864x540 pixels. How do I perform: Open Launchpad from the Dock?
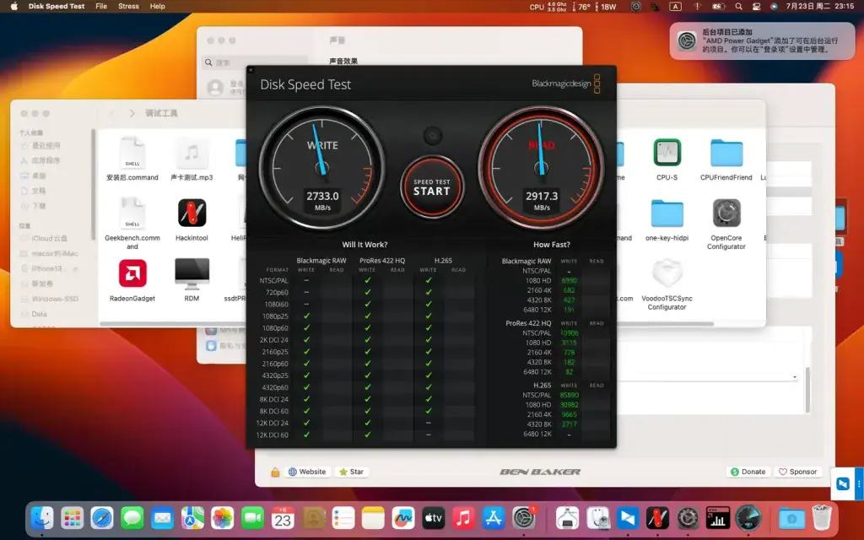pyautogui.click(x=73, y=518)
